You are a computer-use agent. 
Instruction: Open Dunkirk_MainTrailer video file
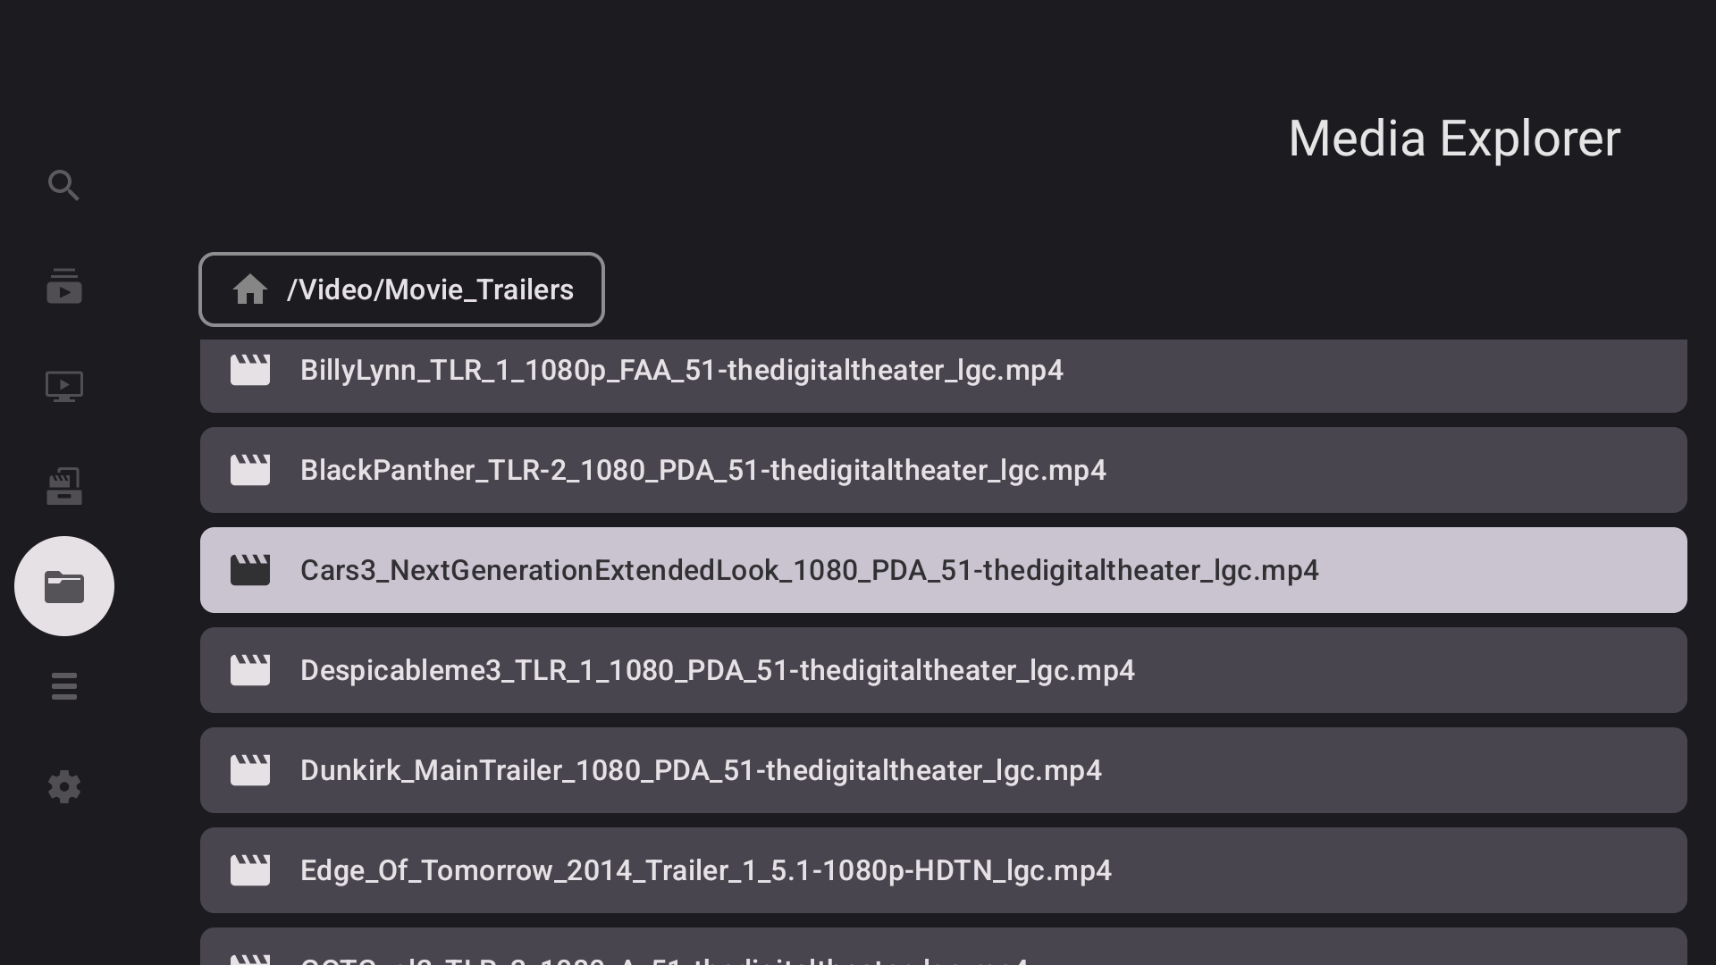[944, 770]
